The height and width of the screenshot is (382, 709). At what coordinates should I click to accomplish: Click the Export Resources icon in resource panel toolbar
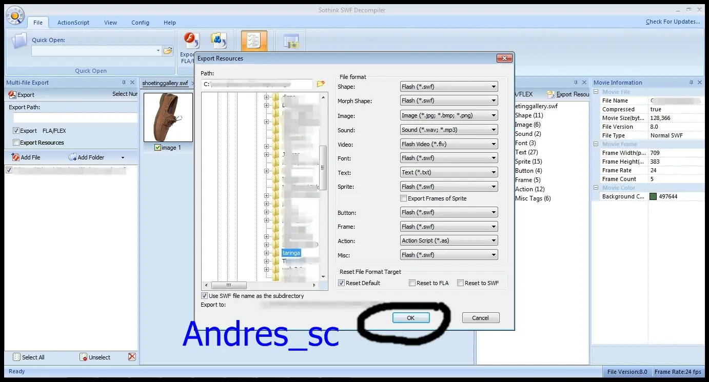coord(551,94)
